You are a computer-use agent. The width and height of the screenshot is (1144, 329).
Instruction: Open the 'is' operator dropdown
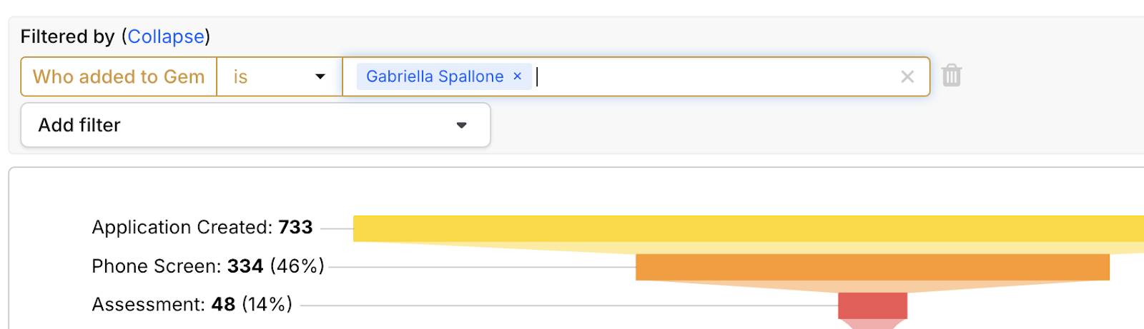tap(280, 76)
